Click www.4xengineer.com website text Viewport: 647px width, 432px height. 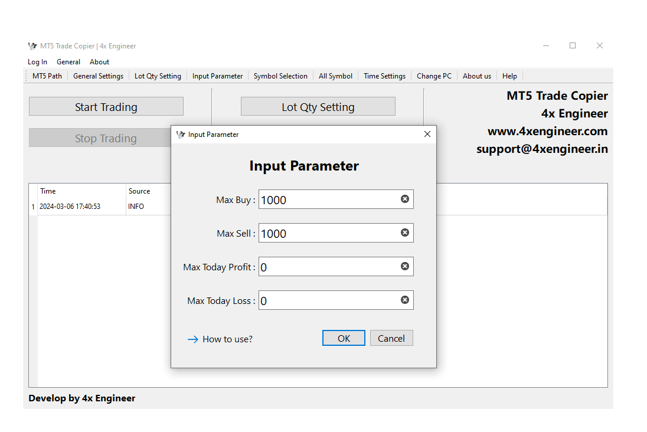[548, 131]
